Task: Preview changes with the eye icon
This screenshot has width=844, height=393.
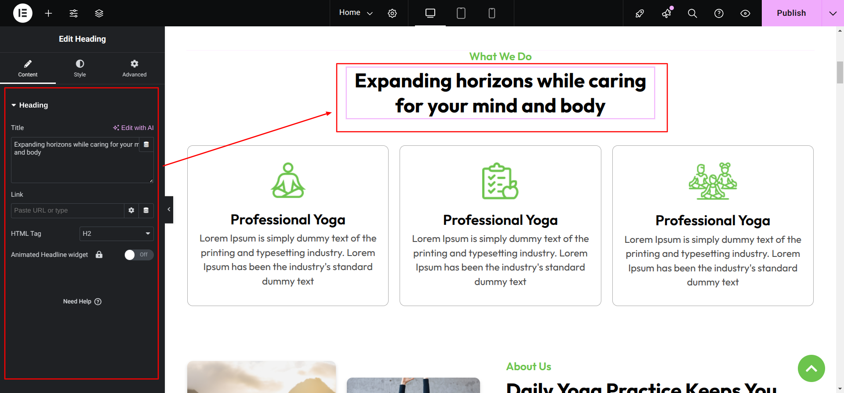Action: 745,13
